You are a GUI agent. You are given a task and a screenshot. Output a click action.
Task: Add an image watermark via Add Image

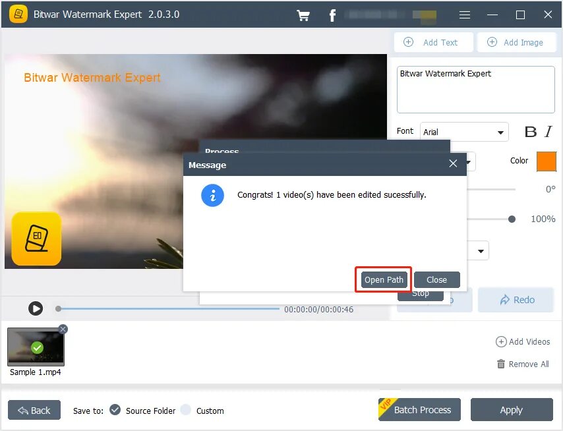tap(516, 42)
